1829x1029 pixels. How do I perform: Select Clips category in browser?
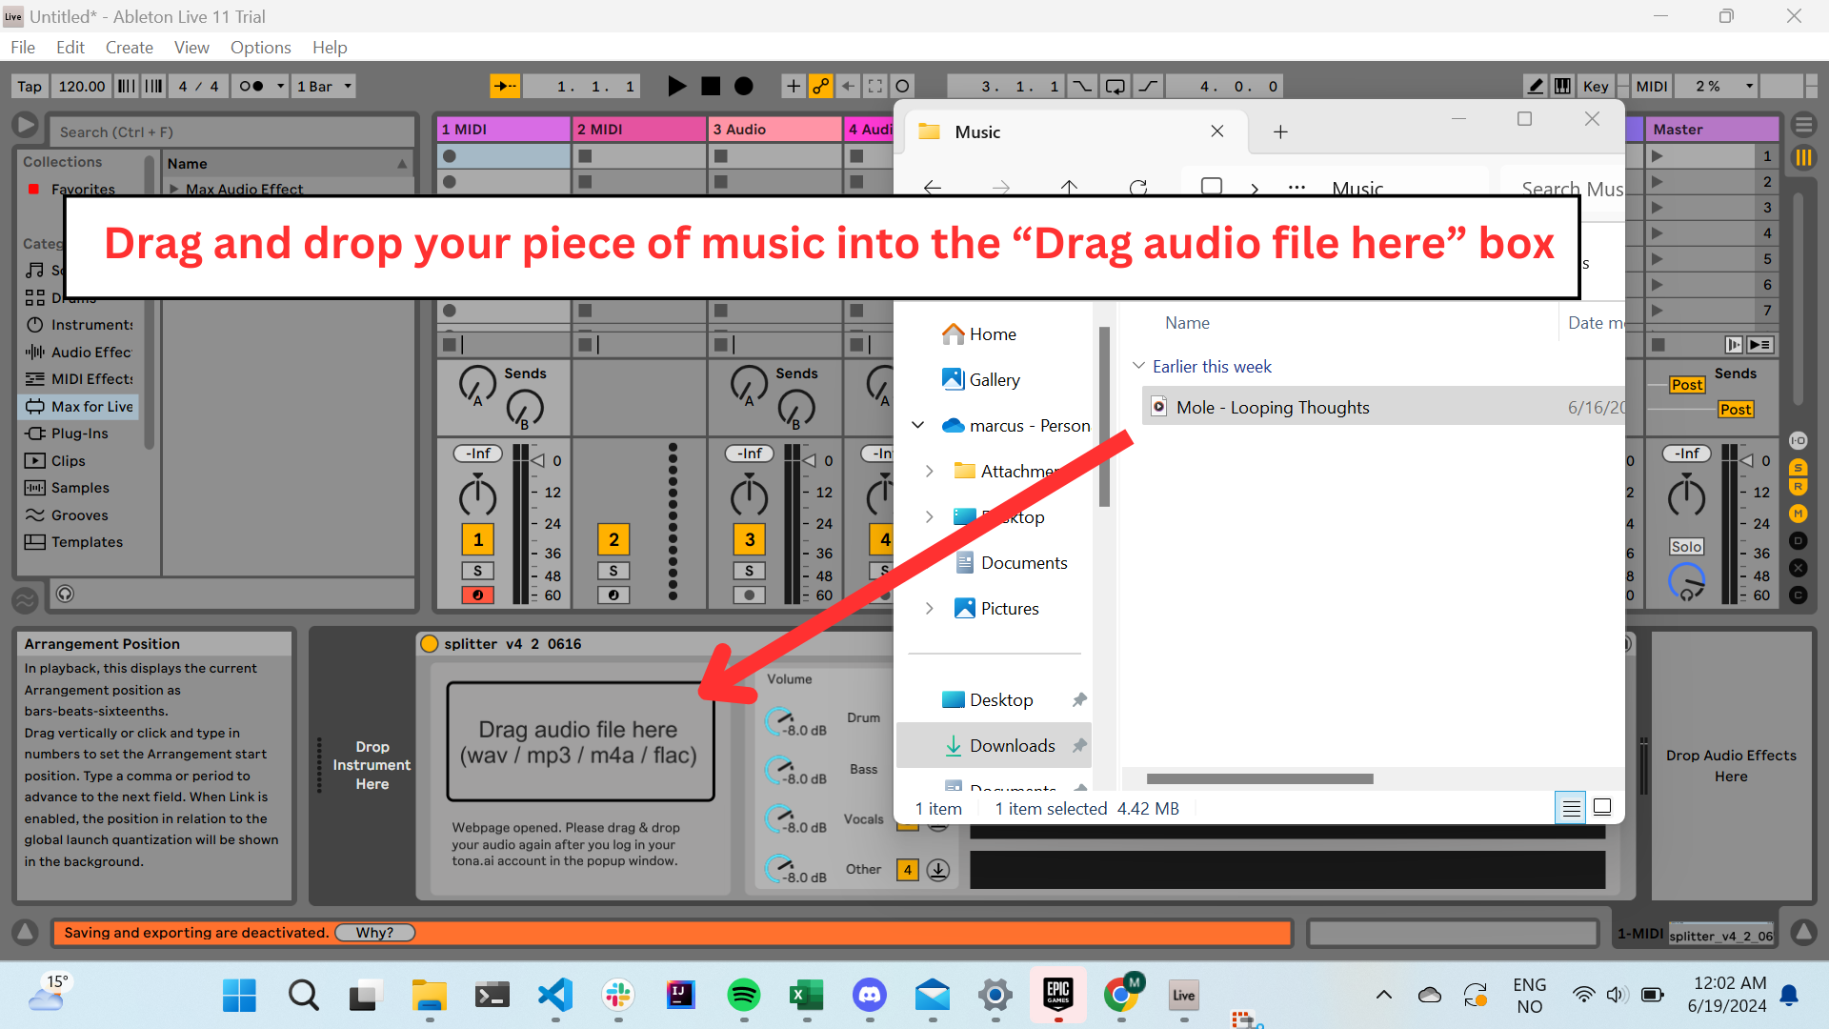coord(80,461)
